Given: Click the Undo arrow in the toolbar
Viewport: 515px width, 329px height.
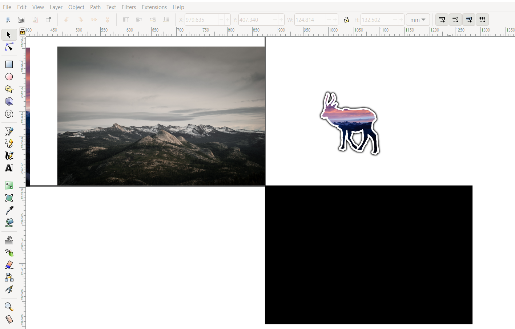Looking at the screenshot, I should click(x=67, y=20).
